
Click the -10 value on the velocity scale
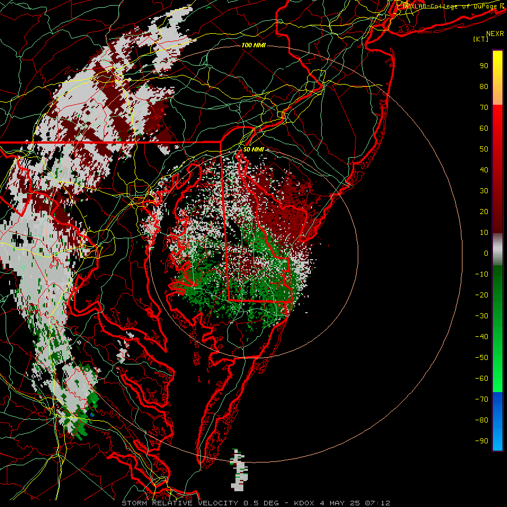[x=482, y=274]
